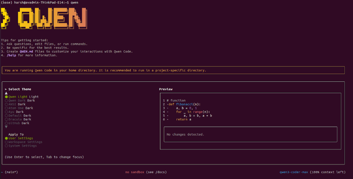This screenshot has width=353, height=179.
Task: Select Atom One Dark theme option
Action: [x=19, y=108]
